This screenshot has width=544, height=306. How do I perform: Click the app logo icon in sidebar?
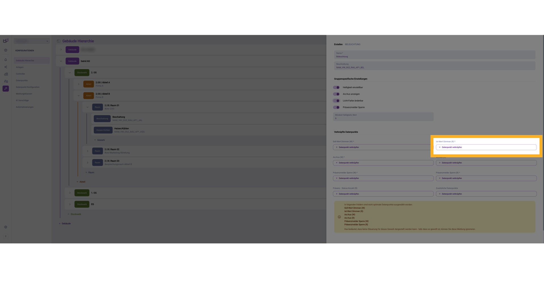(6, 41)
